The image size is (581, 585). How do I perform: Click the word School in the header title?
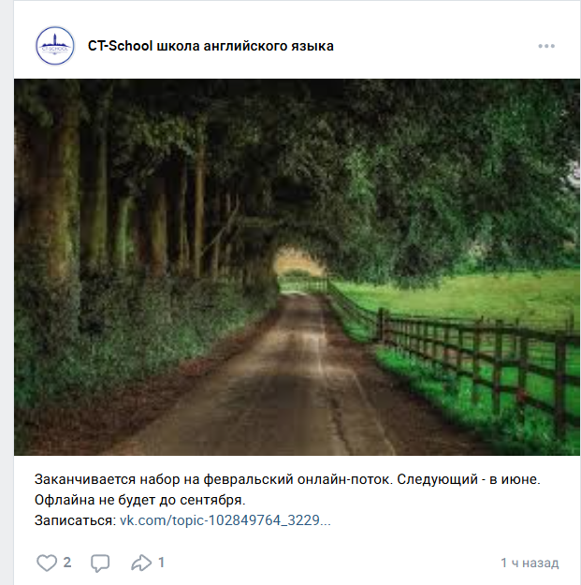(131, 46)
